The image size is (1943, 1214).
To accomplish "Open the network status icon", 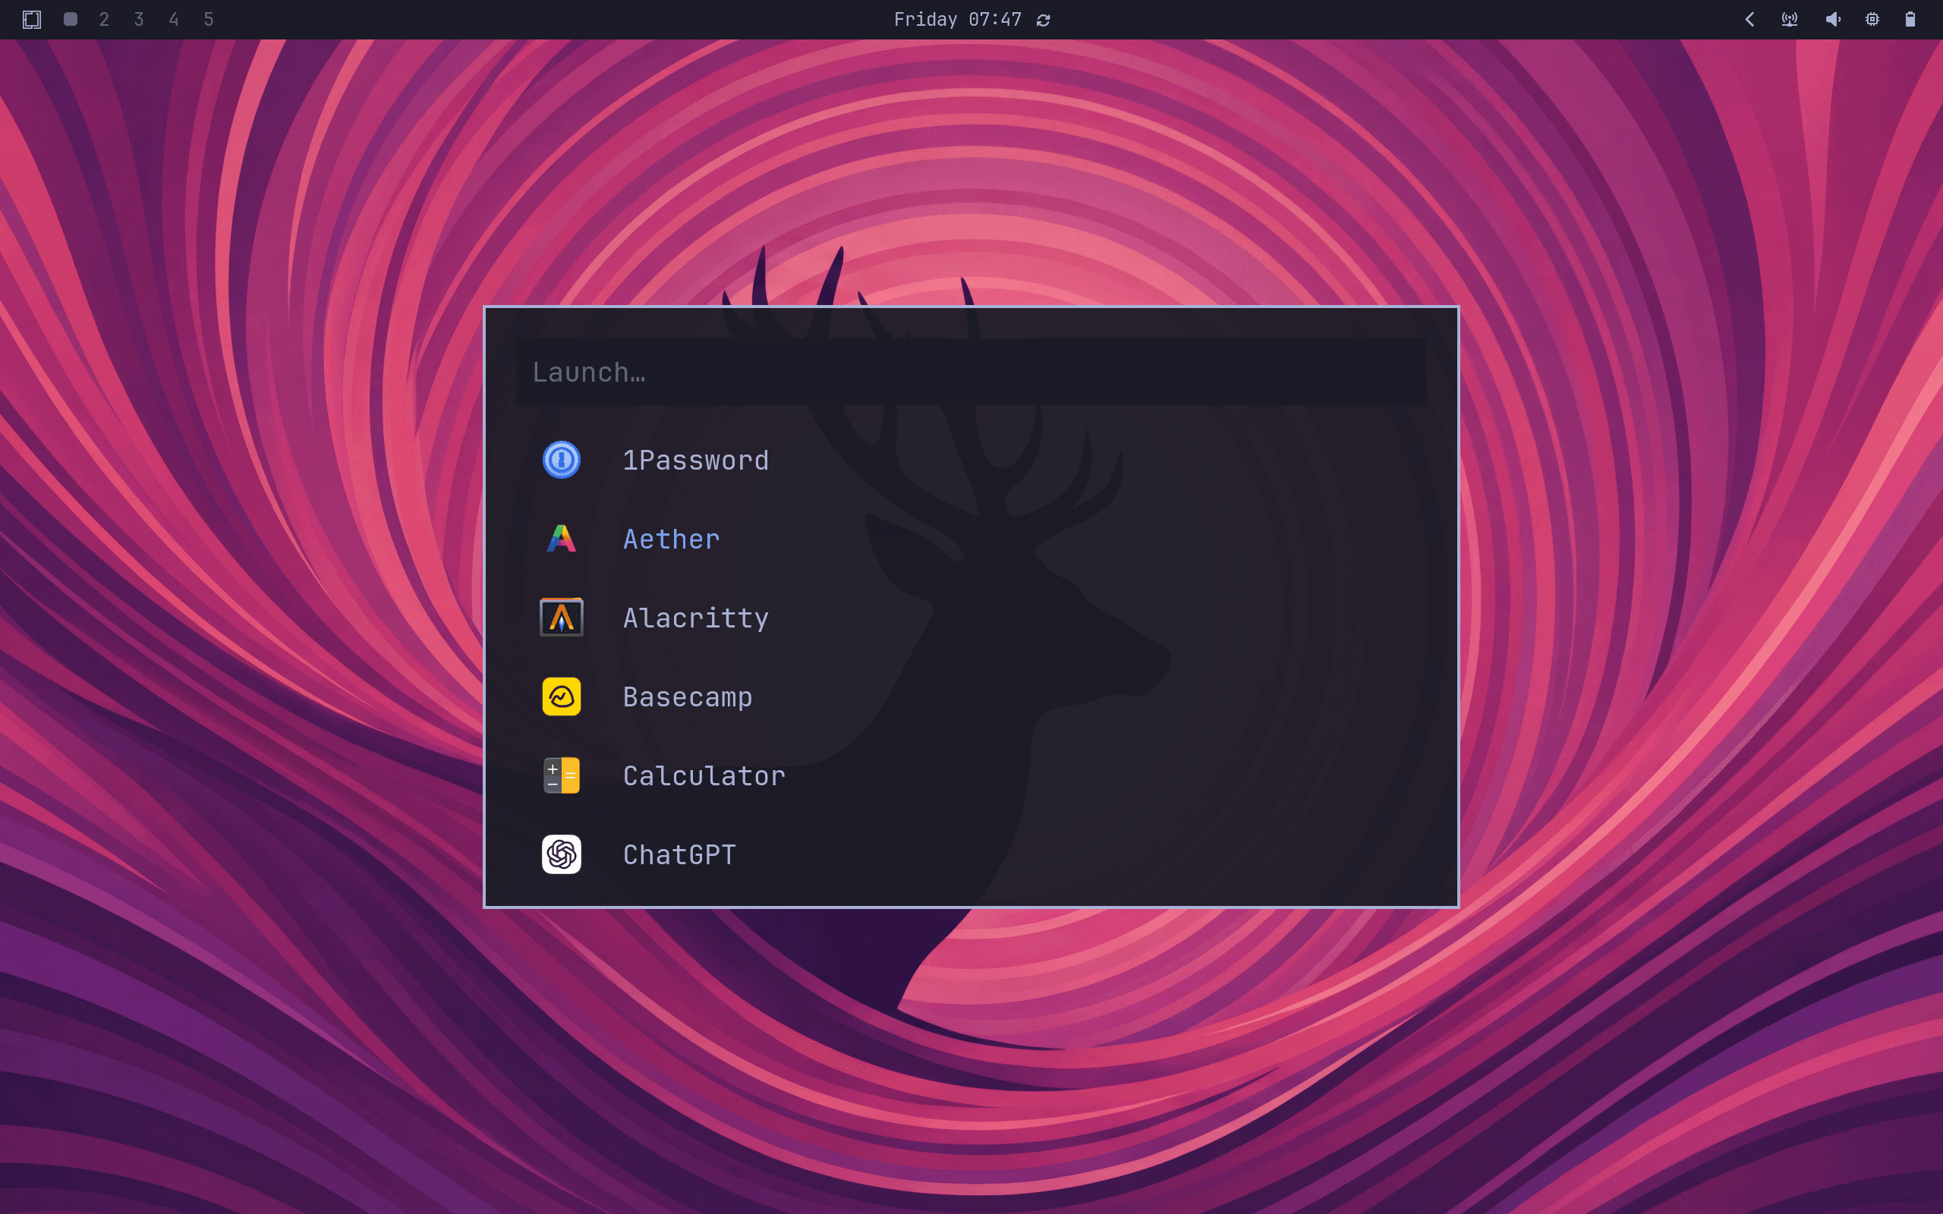I will [1790, 19].
